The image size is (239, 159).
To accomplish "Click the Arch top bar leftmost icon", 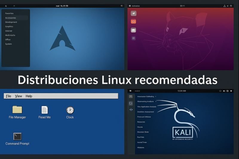I will [x=6, y=6].
